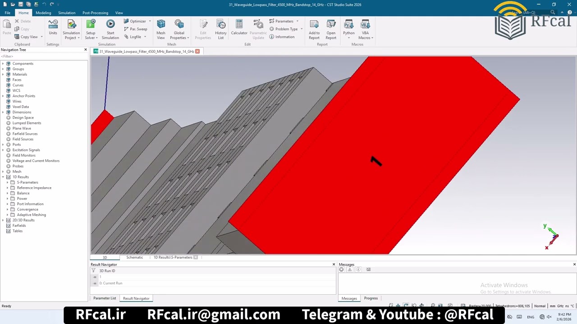Click the warning filter icon in Messages
This screenshot has width=577, height=324.
(x=349, y=270)
